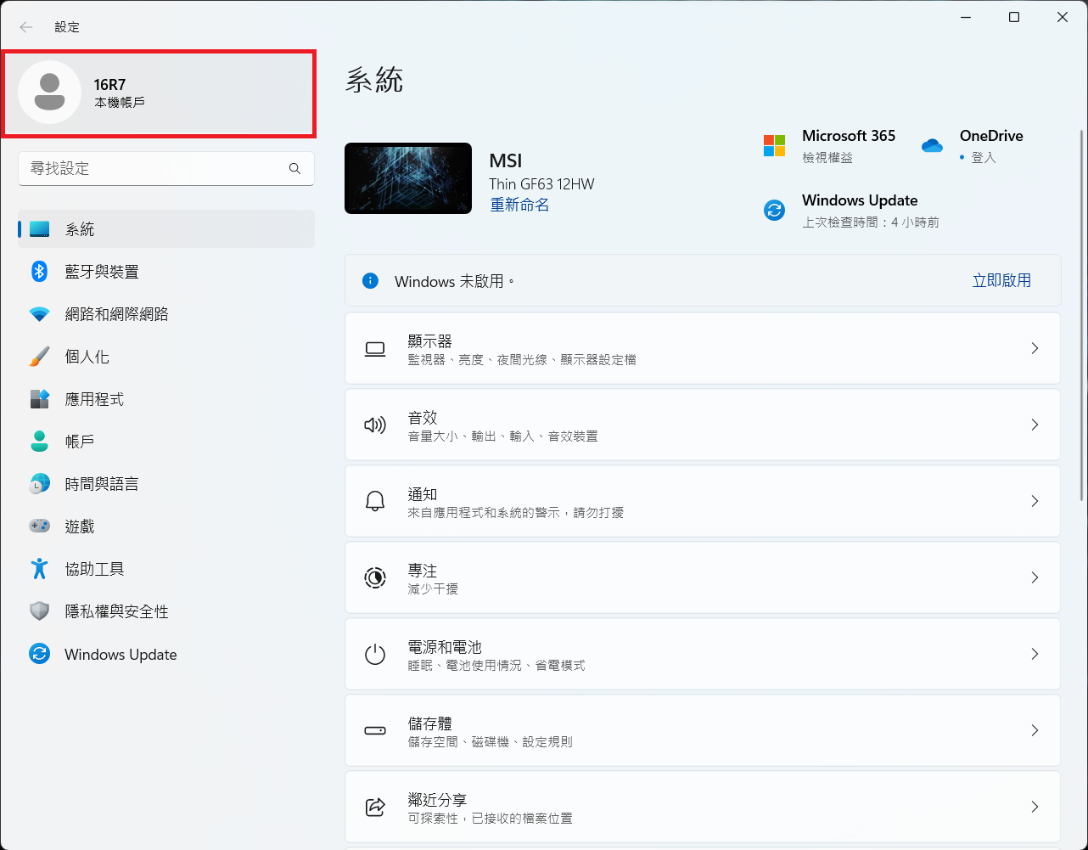Expand the 音效 settings chevron
Screen dimensions: 1088x850
click(x=1034, y=425)
